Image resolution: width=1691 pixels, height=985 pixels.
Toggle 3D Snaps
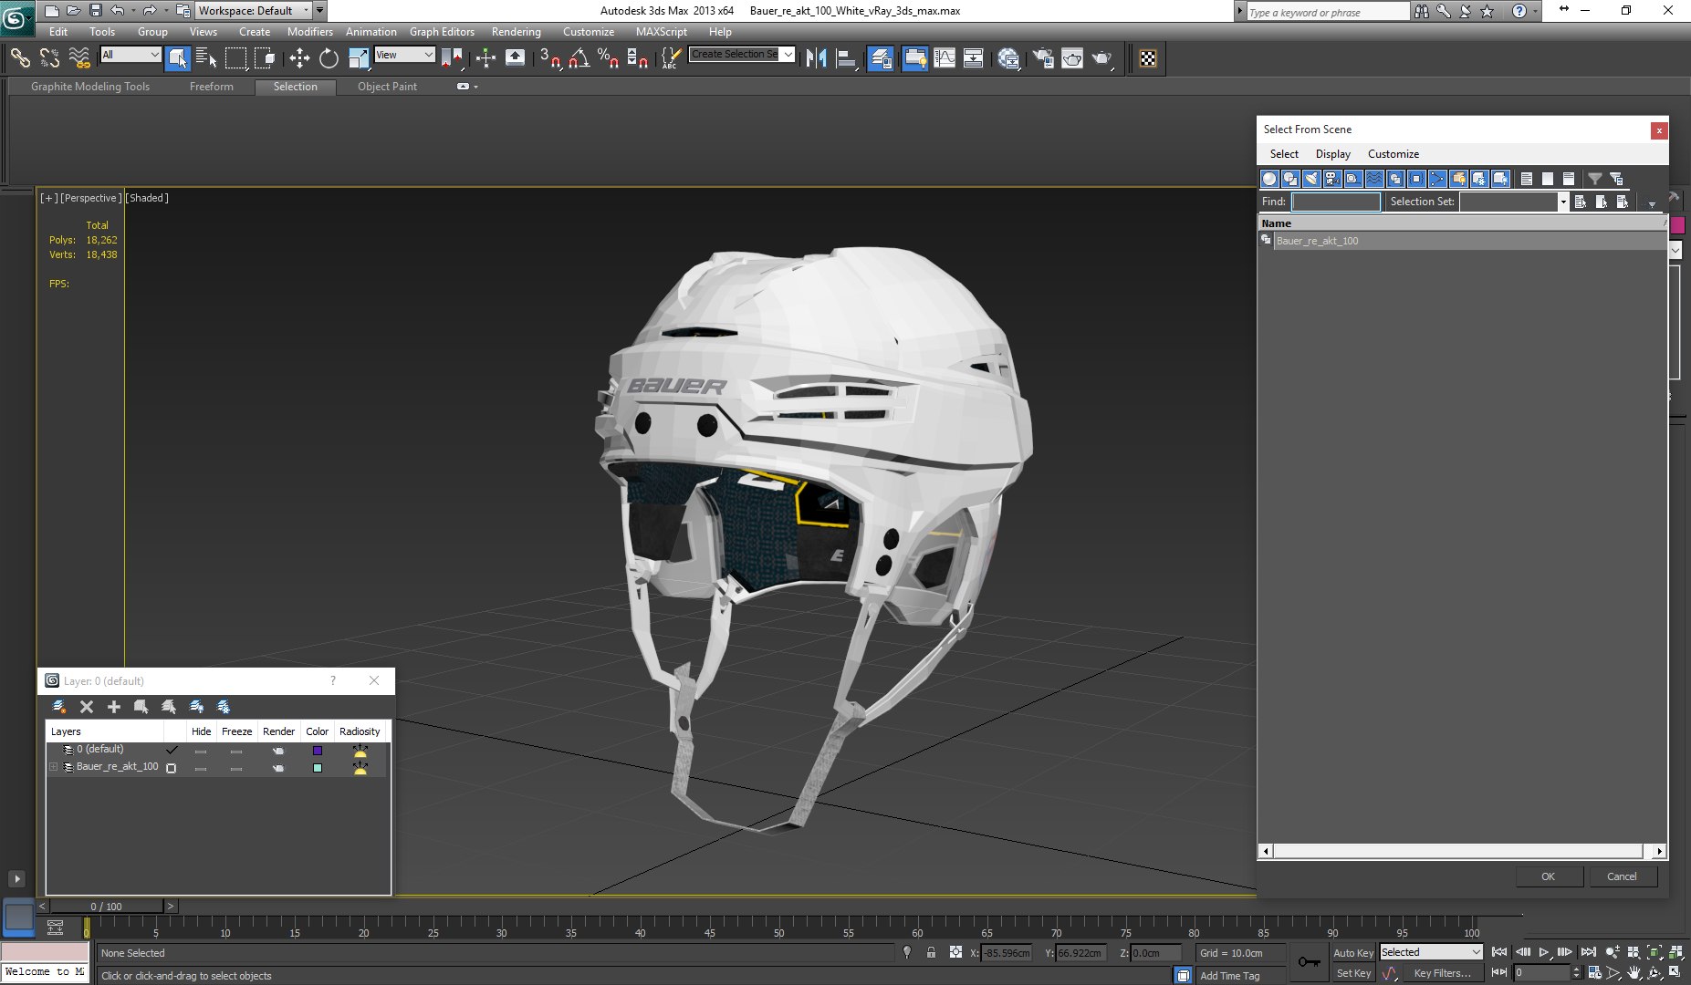point(549,58)
